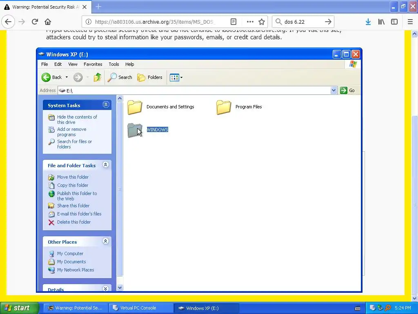This screenshot has height=314, width=418.
Task: Toggle the browser sidebar icon
Action: (394, 22)
